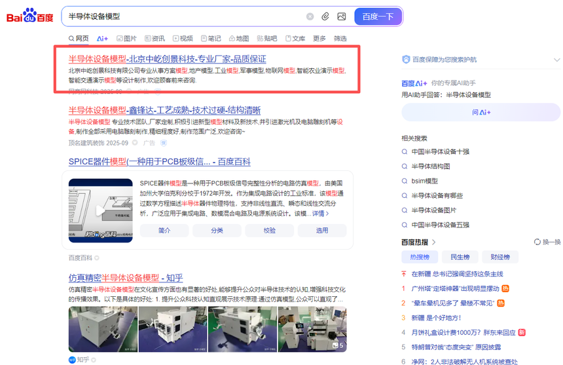This screenshot has height=365, width=563.
Task: Clear the search box text
Action: pos(310,16)
